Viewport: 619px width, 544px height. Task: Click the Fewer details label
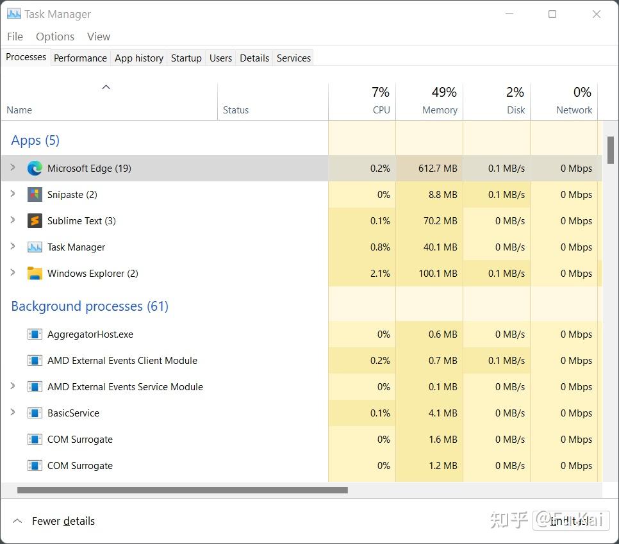[63, 521]
